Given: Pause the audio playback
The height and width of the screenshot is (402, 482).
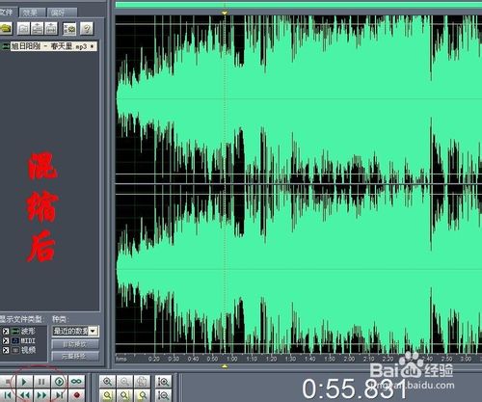Looking at the screenshot, I should pyautogui.click(x=41, y=382).
